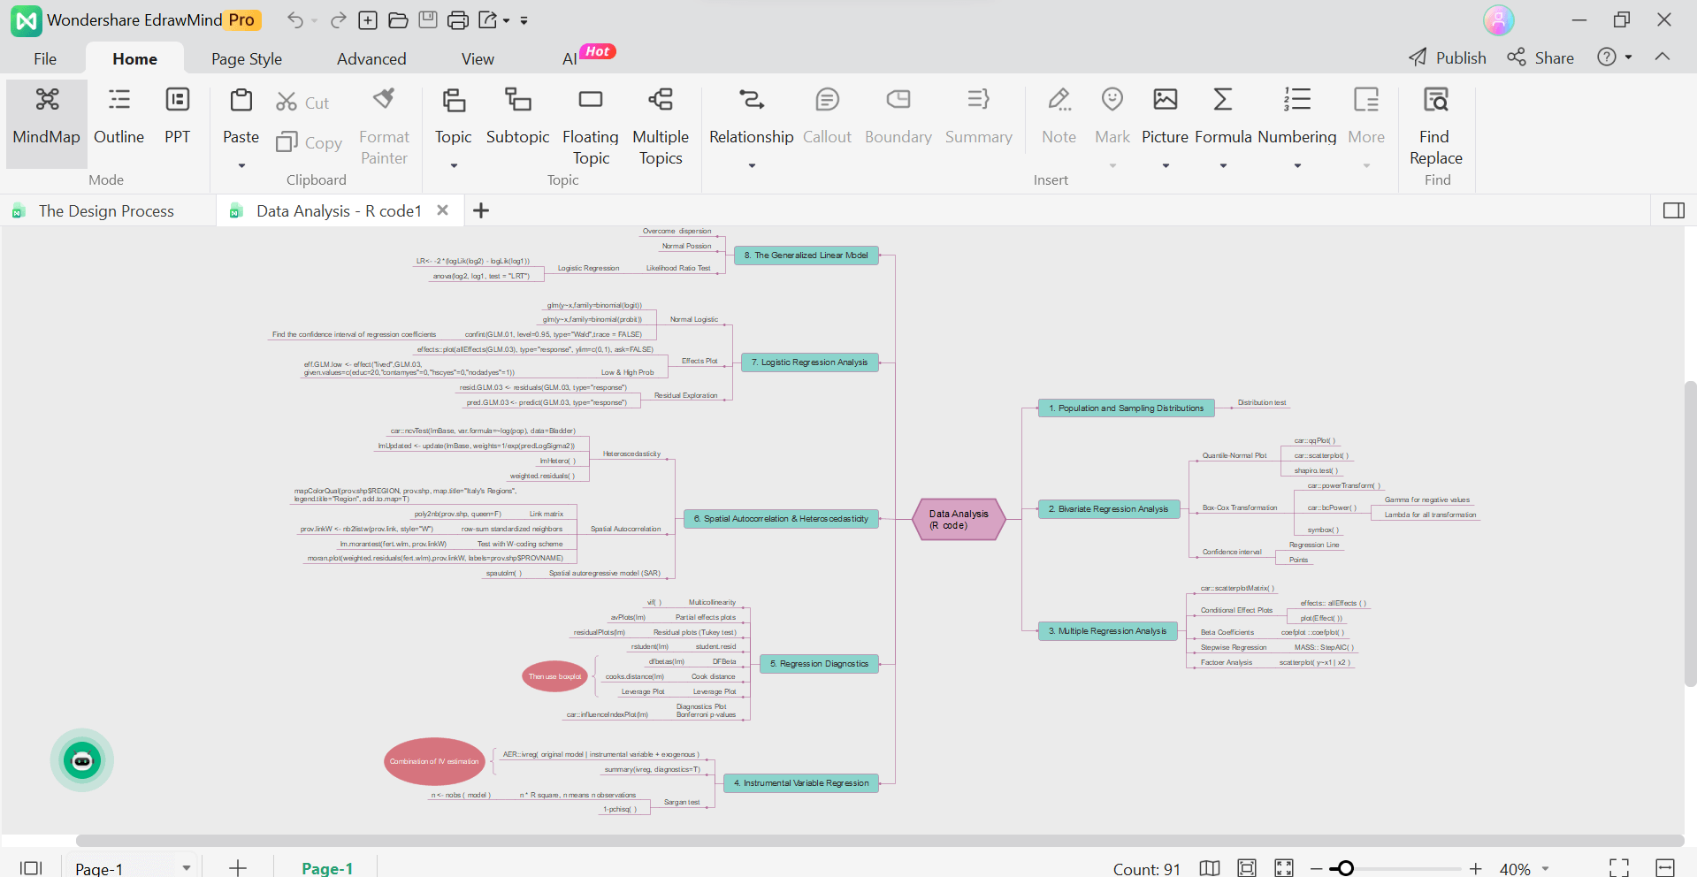The image size is (1697, 877).
Task: Insert a Floating Topic
Action: pyautogui.click(x=591, y=126)
